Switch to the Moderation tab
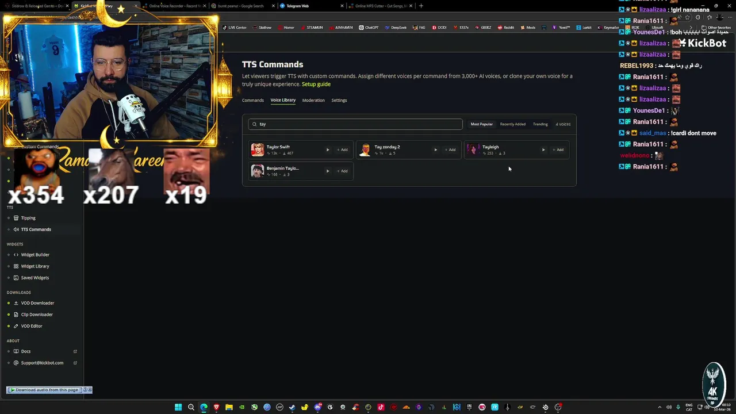The height and width of the screenshot is (414, 736). tap(313, 100)
